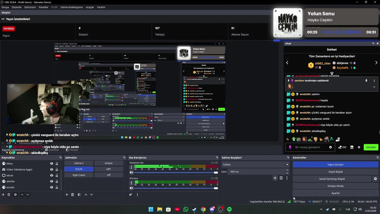Image resolution: width=380 pixels, height=214 pixels.
Task: Click Sanal Kamerayı Başlat button
Action: click(x=332, y=179)
